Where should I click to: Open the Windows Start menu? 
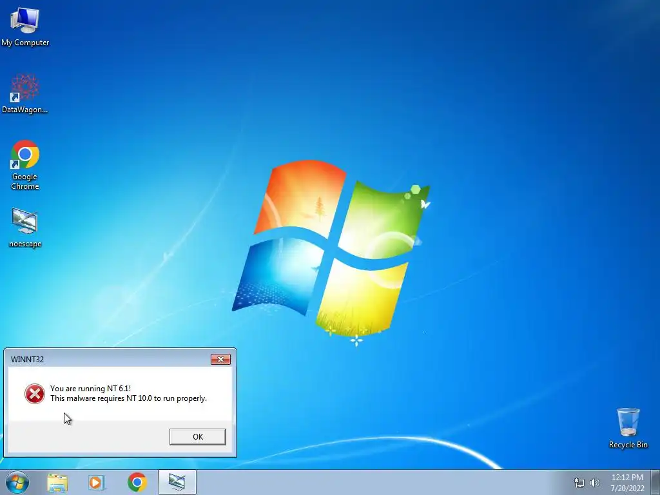tap(17, 482)
